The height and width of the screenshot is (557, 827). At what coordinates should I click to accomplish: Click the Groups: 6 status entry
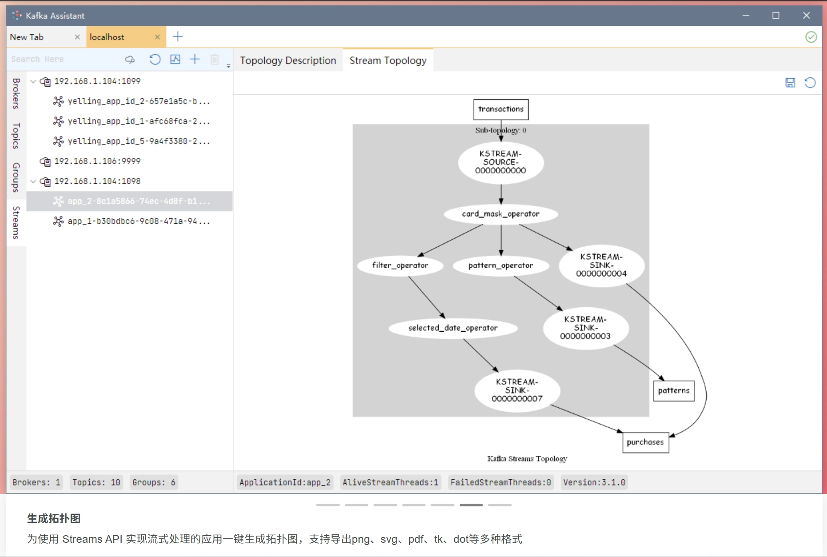pos(154,482)
